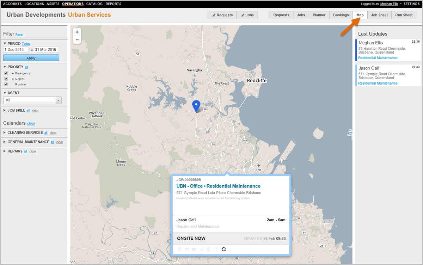Screen dimensions: 423x265
Task: Click the credit card icon in job popup
Action: [187, 249]
